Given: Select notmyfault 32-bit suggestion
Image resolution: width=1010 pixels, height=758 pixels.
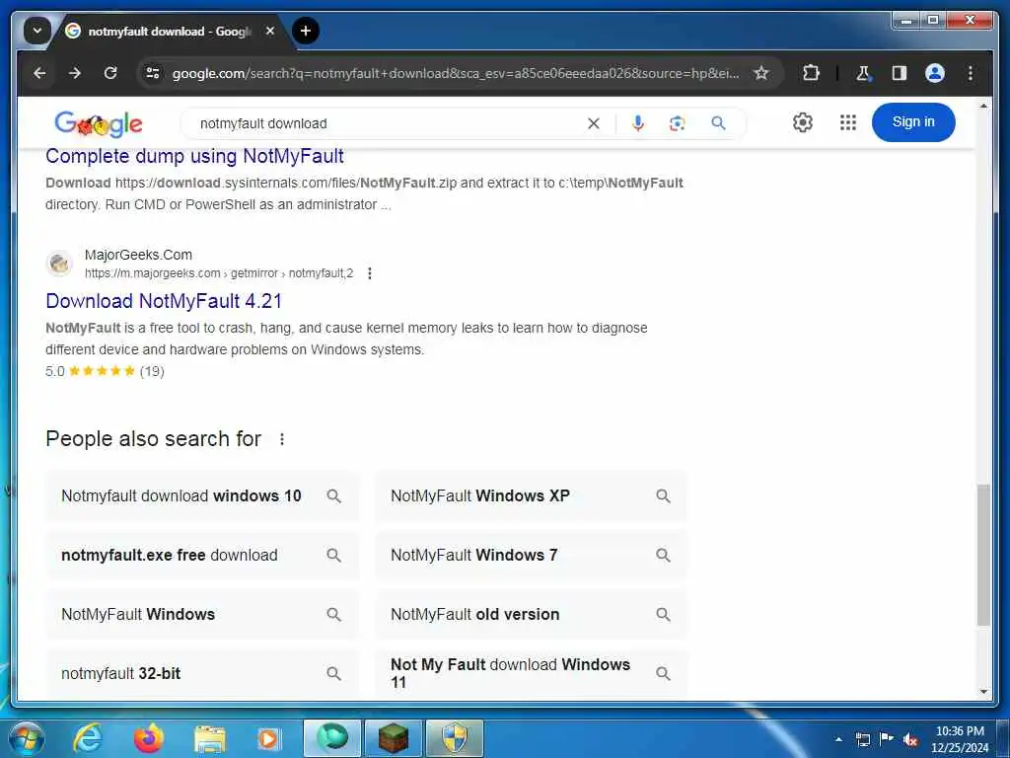Looking at the screenshot, I should tap(202, 673).
